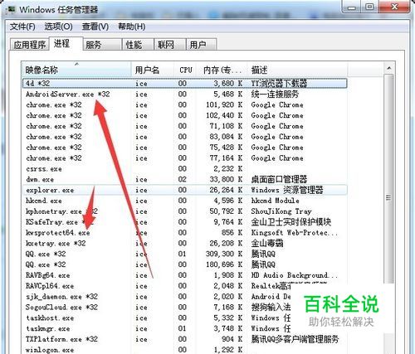The image size is (415, 354).
Task: Maximize the Task Manager window
Action: coord(370,7)
